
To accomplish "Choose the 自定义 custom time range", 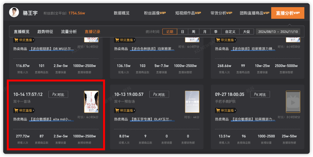I will [x=230, y=32].
